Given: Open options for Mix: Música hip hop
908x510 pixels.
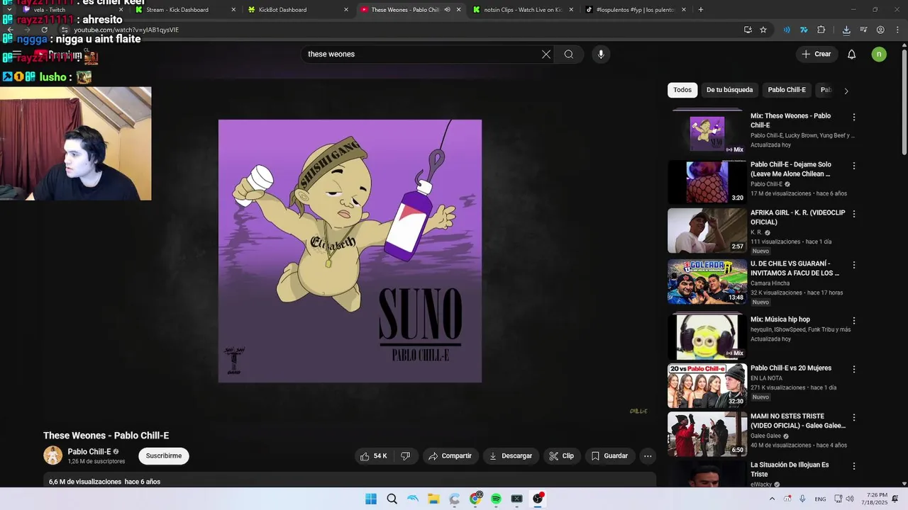Looking at the screenshot, I should click(x=854, y=321).
